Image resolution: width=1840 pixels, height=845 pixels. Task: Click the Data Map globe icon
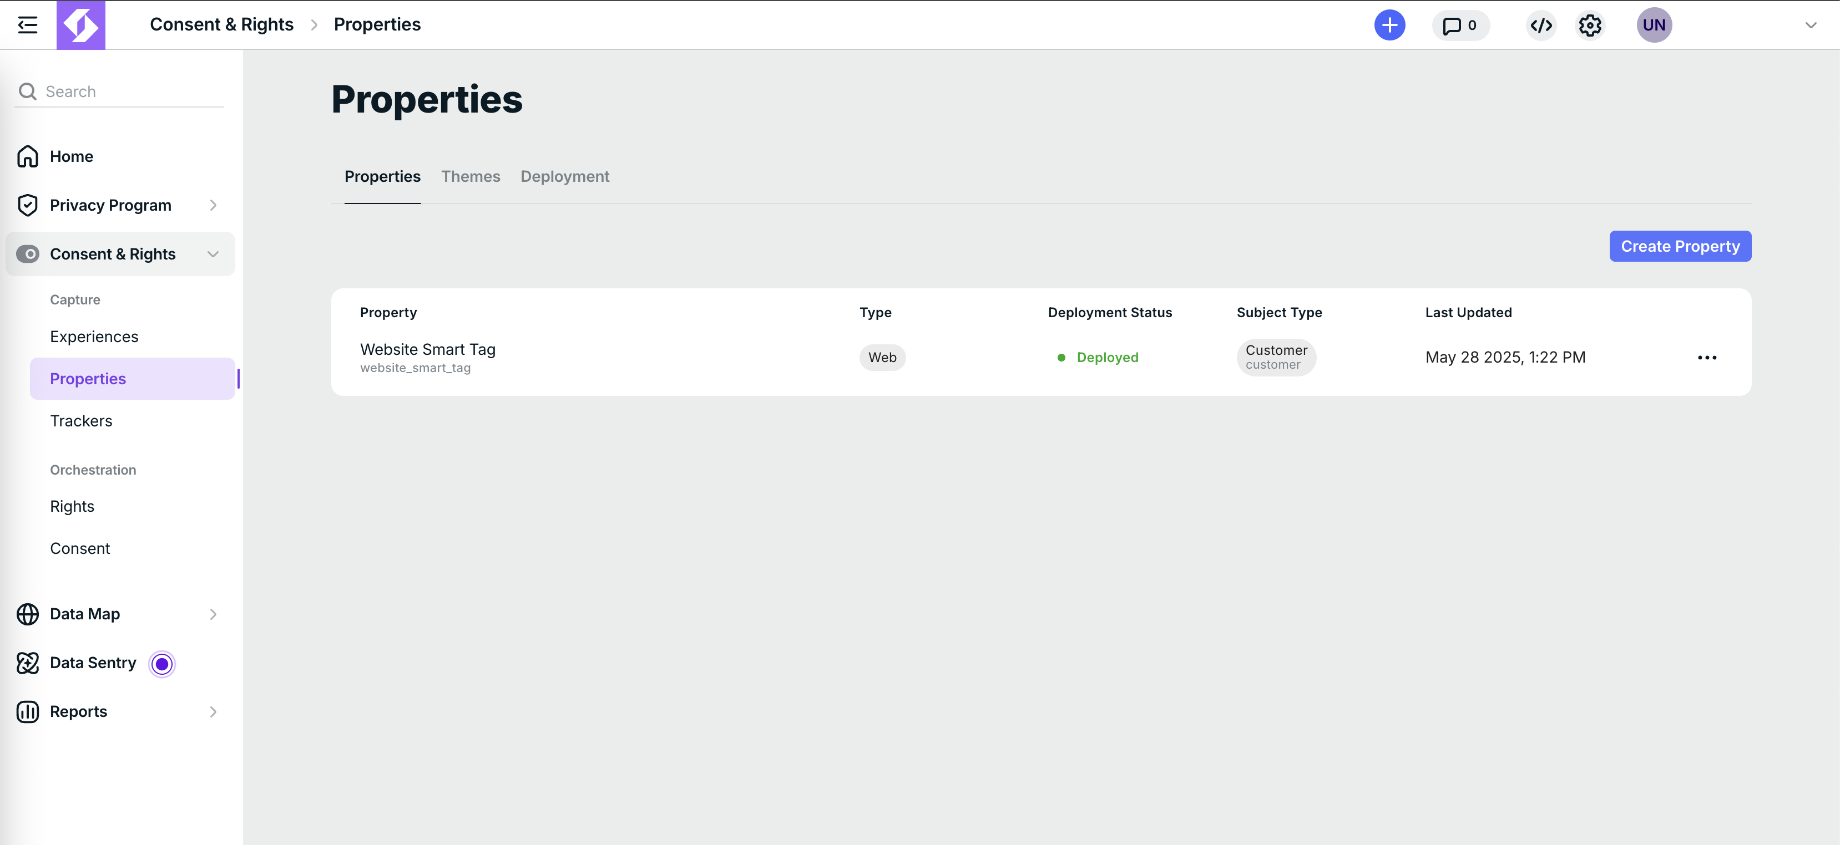(x=28, y=614)
